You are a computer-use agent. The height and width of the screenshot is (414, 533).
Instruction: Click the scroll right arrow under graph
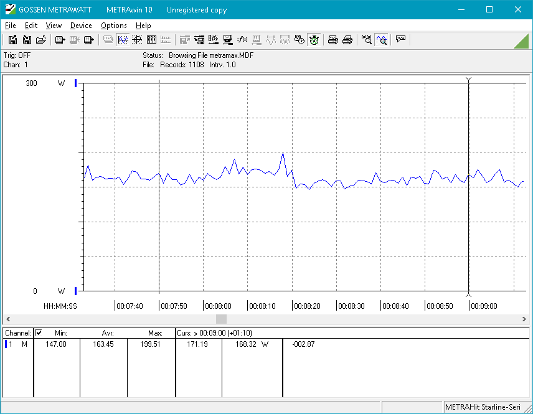(x=525, y=319)
